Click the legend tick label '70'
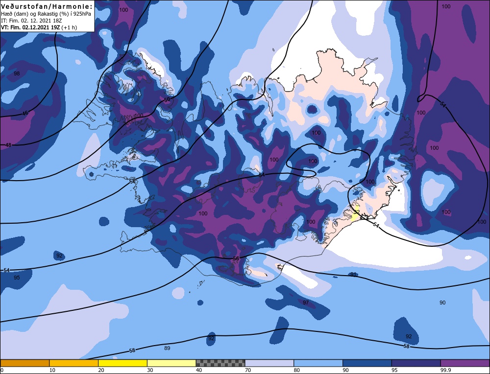The width and height of the screenshot is (490, 374). (248, 370)
